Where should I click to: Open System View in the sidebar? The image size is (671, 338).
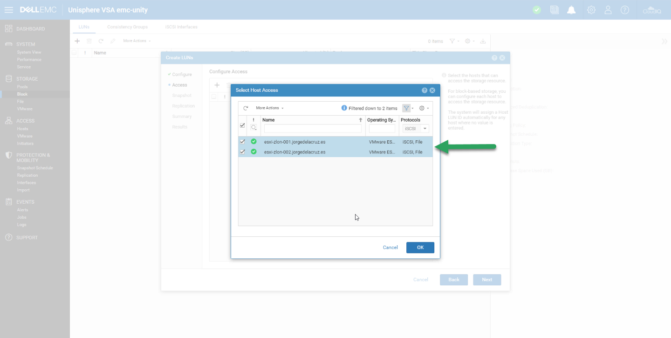29,52
